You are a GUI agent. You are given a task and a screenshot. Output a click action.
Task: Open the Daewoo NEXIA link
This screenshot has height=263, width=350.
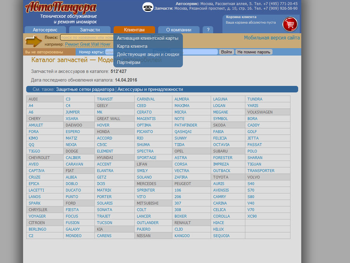coord(71,145)
